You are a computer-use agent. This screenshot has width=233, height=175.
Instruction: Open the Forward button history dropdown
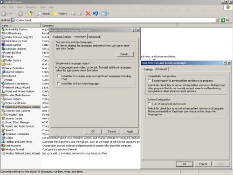click(x=25, y=14)
